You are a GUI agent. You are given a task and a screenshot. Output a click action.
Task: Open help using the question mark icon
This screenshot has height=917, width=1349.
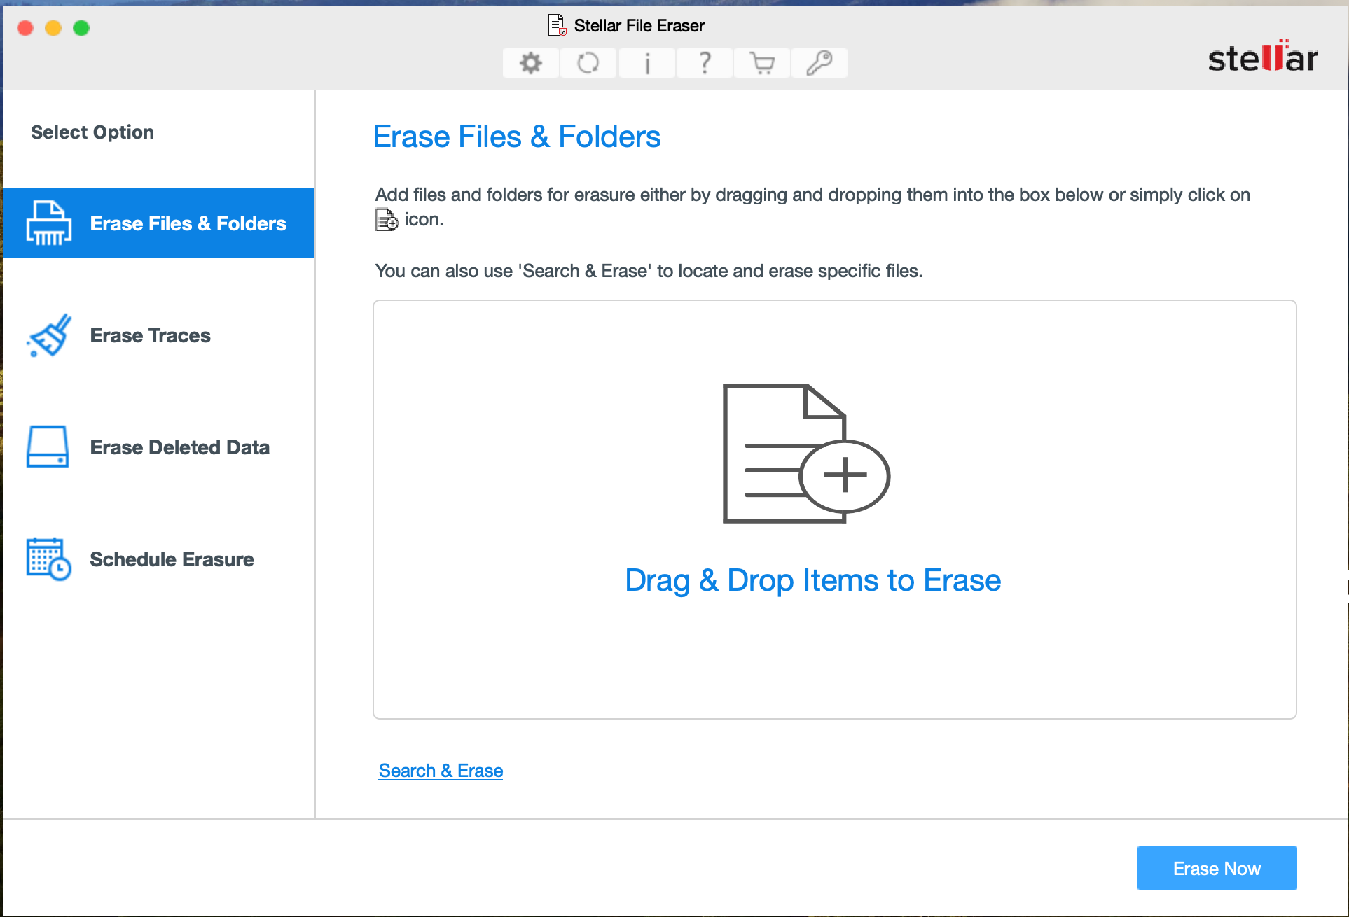pyautogui.click(x=704, y=62)
